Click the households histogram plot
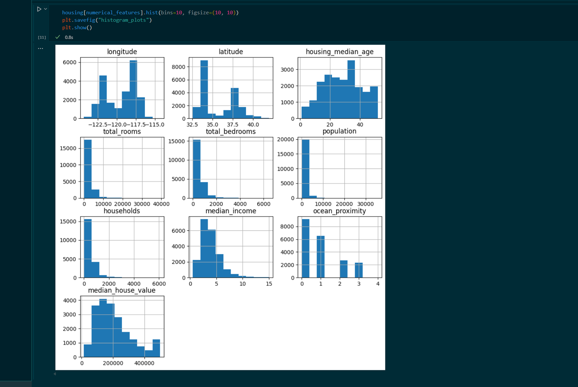Viewport: 578px width, 387px height. (x=122, y=247)
